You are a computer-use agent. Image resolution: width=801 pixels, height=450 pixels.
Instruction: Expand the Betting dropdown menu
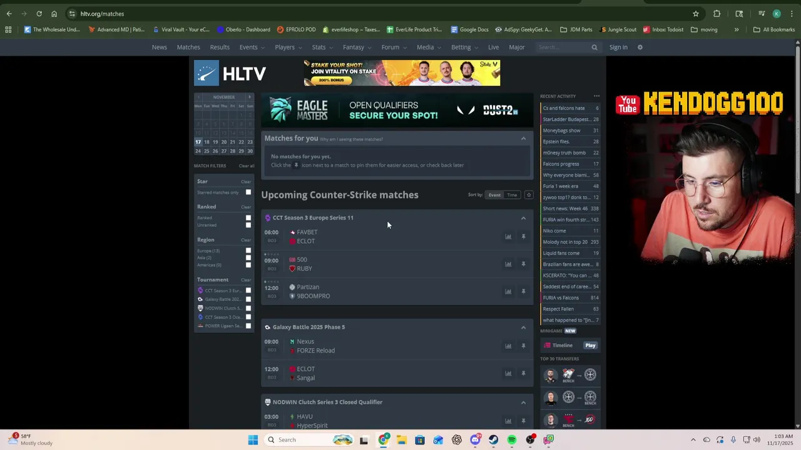(464, 47)
